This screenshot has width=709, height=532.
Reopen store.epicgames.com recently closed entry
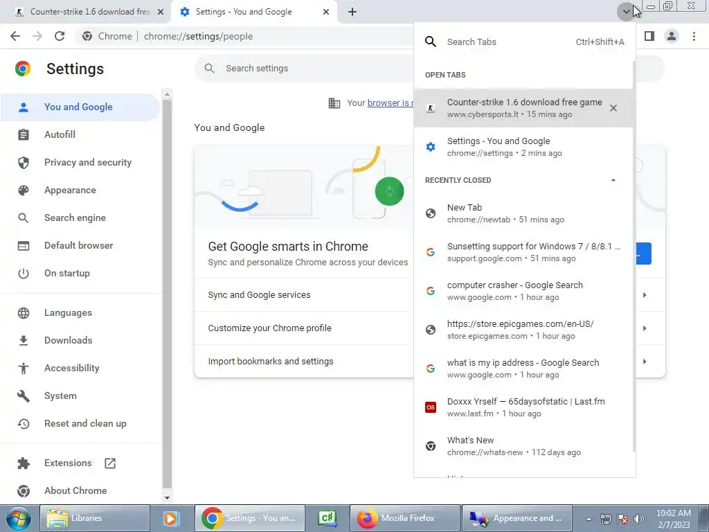523,330
